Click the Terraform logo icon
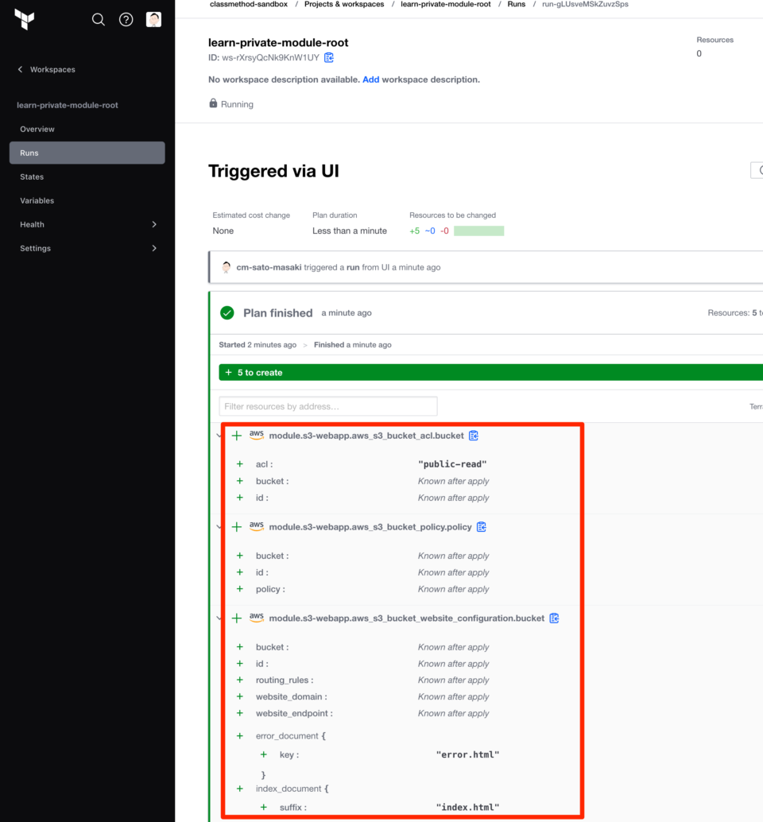This screenshot has width=763, height=822. [24, 19]
